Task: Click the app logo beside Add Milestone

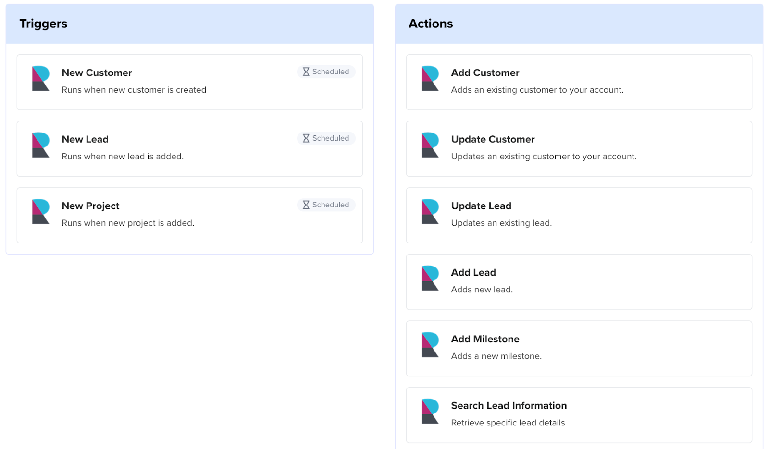Action: pos(430,345)
